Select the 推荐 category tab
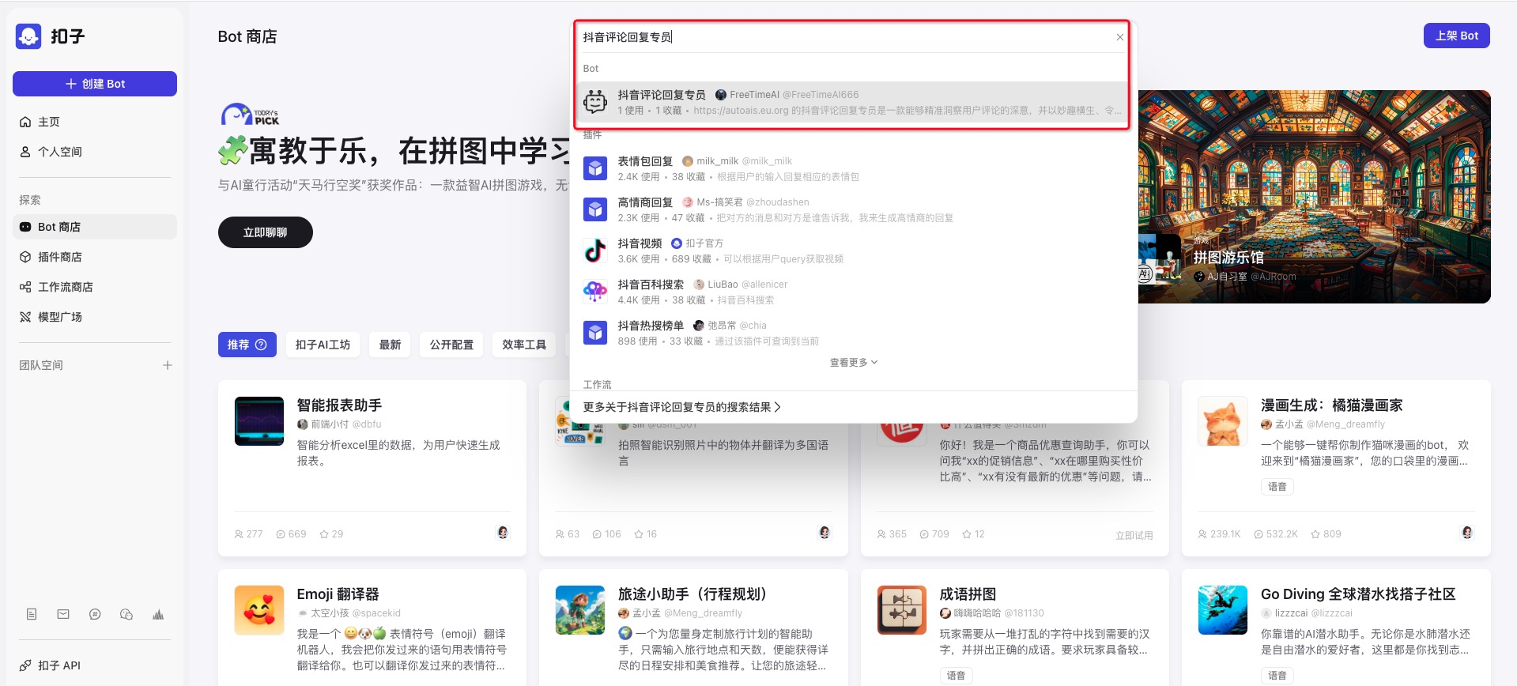 pyautogui.click(x=247, y=345)
